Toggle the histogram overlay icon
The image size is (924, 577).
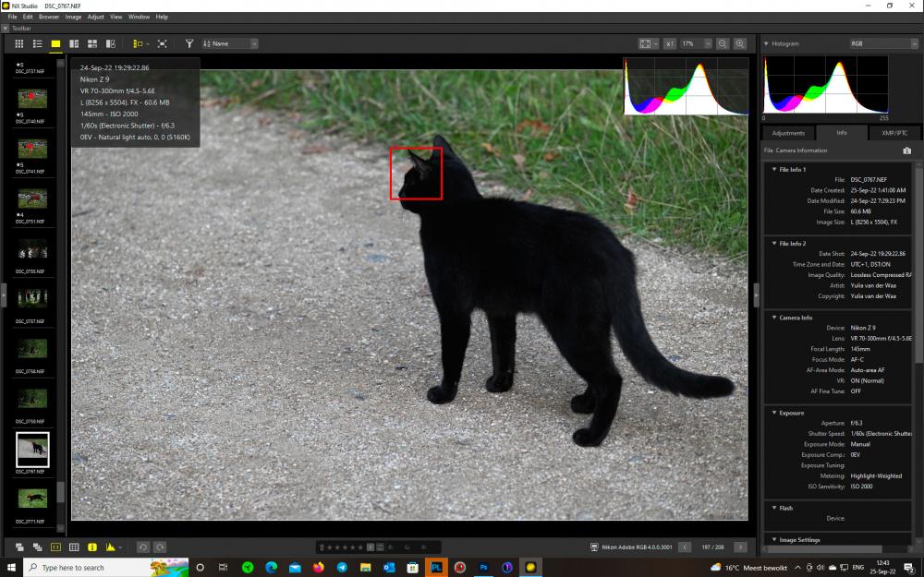(x=110, y=547)
